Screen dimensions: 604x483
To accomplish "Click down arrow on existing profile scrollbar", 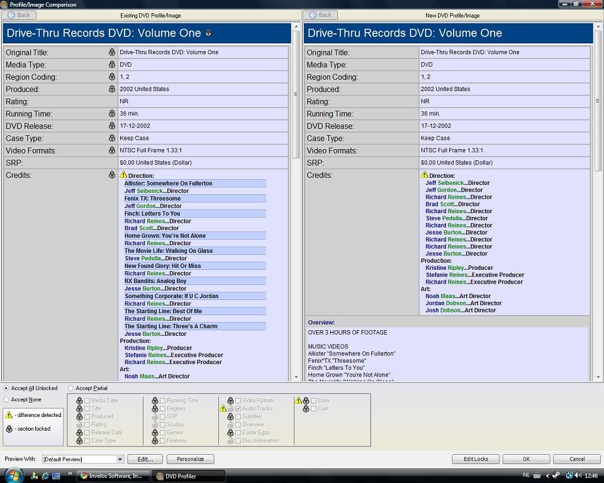I will click(296, 377).
